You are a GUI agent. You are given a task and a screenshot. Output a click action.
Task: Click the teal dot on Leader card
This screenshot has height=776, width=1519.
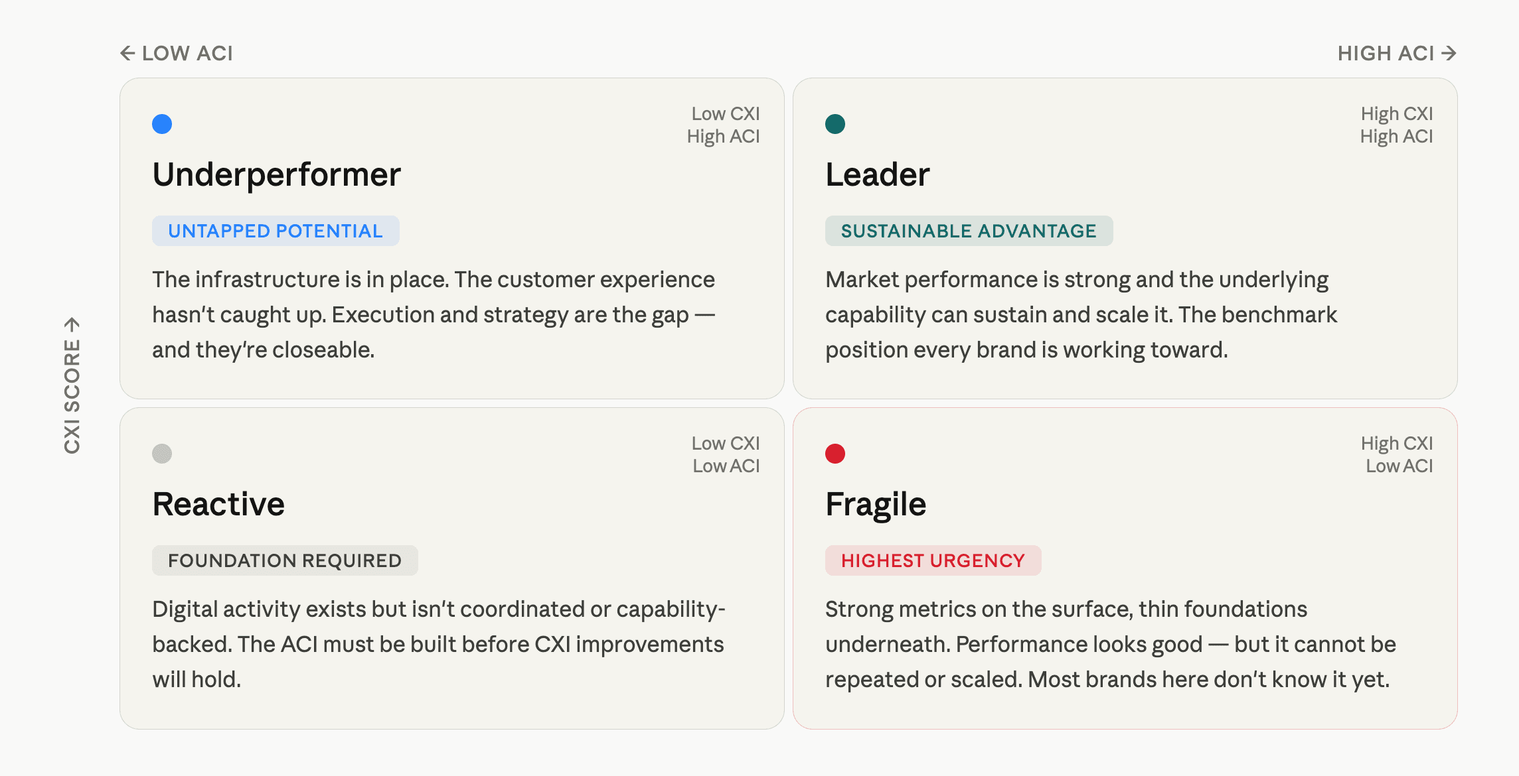(835, 124)
